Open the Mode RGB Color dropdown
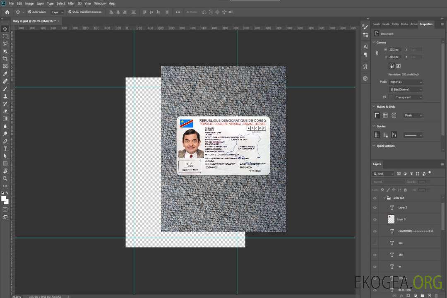The image size is (447, 298). click(405, 82)
